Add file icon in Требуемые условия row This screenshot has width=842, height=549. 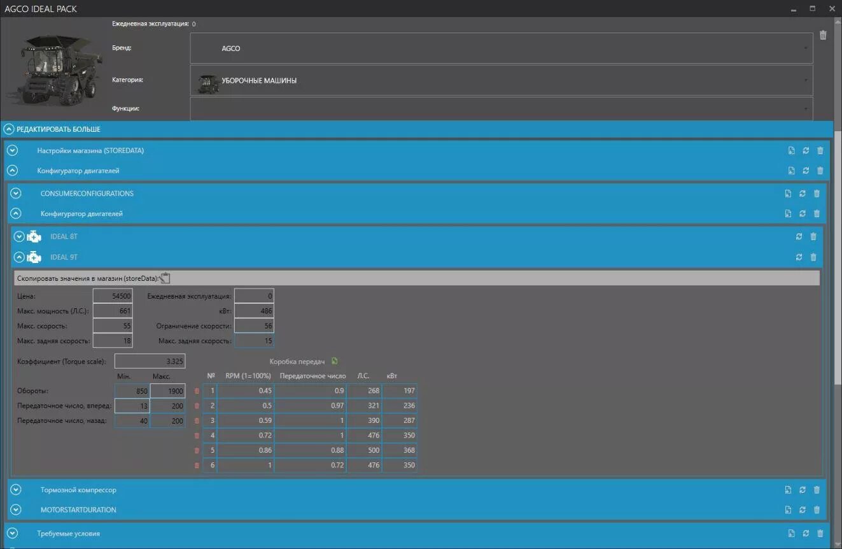(x=791, y=534)
